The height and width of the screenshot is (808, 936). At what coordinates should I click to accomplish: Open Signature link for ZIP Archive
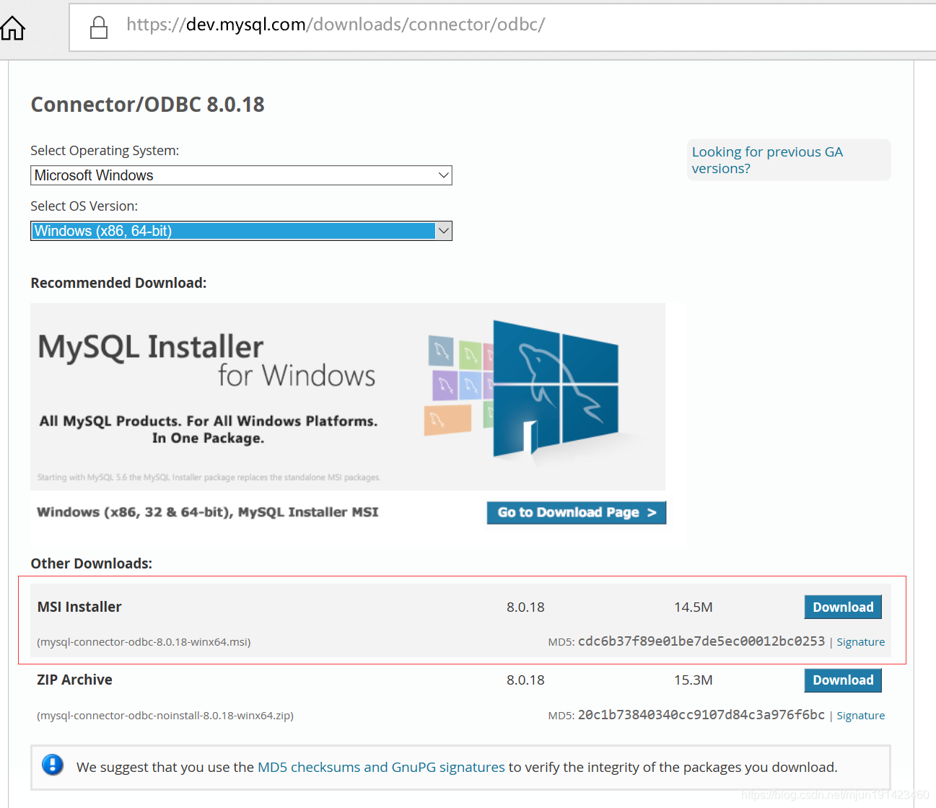(860, 716)
